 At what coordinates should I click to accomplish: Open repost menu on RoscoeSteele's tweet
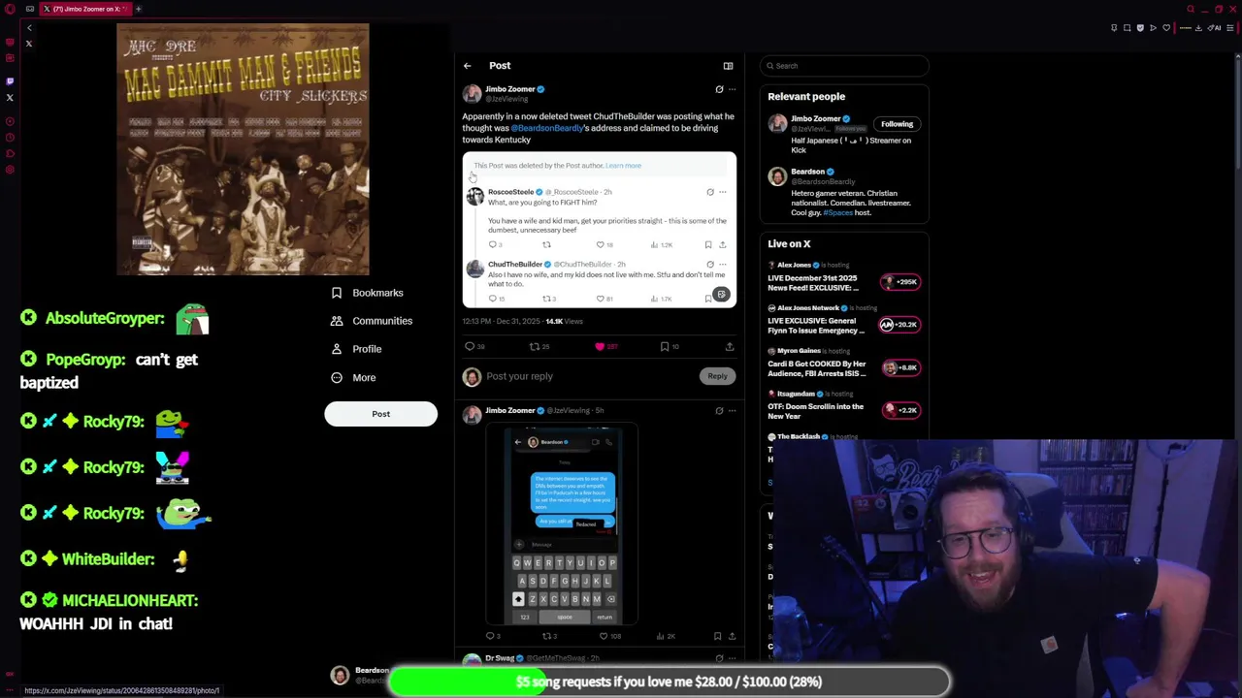546,244
